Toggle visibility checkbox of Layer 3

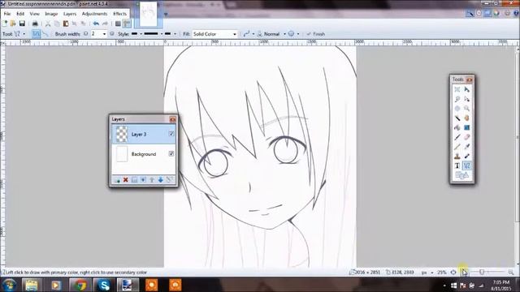pos(171,134)
